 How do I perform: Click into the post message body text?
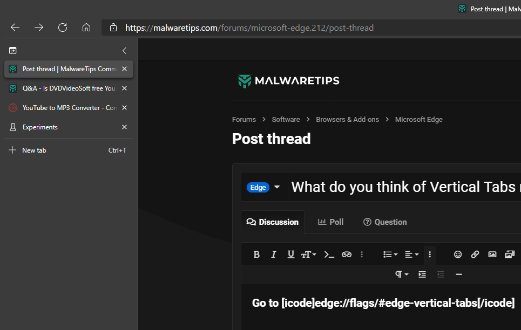point(383,303)
